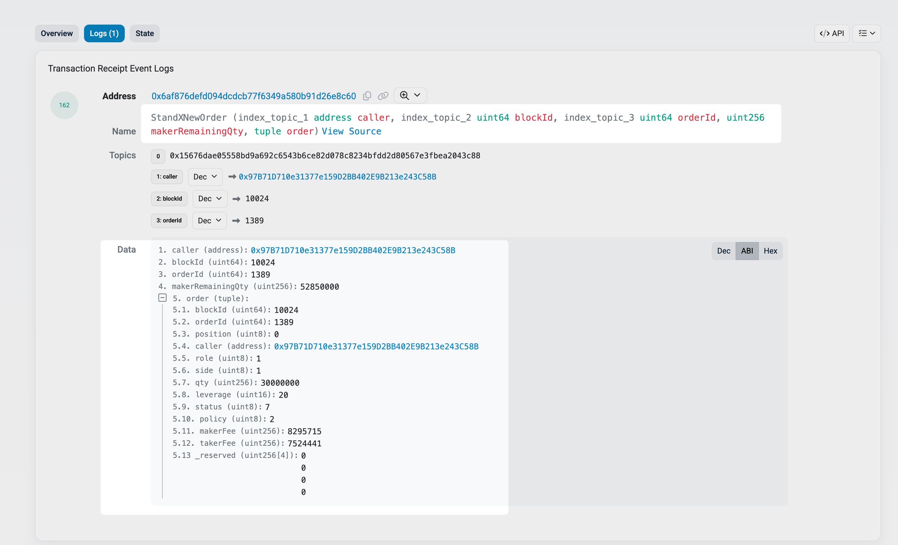The height and width of the screenshot is (545, 898).
Task: Open caller address link in Data line 1
Action: pyautogui.click(x=353, y=250)
